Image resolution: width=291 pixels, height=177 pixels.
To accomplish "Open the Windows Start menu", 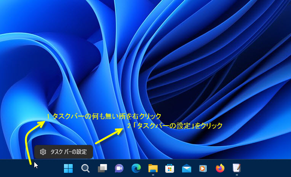I will click(69, 168).
